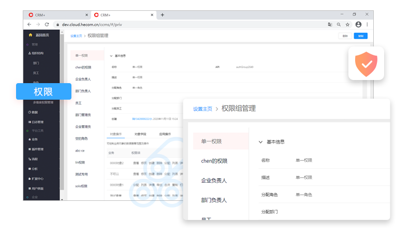Screen dimensions: 410x237
Task: Click the orange shield checkmark badge
Action: pyautogui.click(x=366, y=64)
